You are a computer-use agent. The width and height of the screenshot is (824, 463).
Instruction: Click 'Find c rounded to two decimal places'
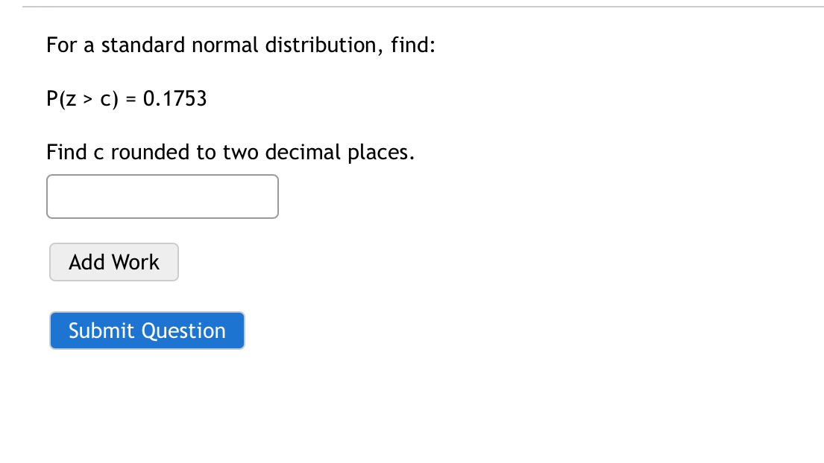pyautogui.click(x=230, y=152)
